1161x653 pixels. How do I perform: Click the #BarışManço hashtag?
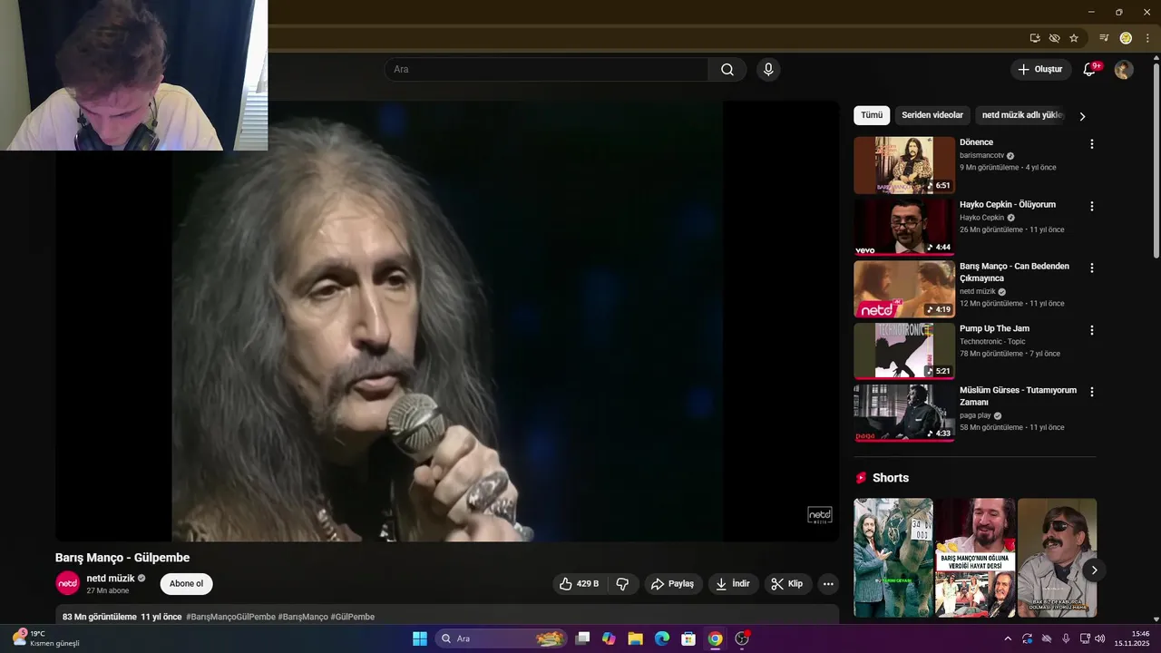(x=303, y=617)
